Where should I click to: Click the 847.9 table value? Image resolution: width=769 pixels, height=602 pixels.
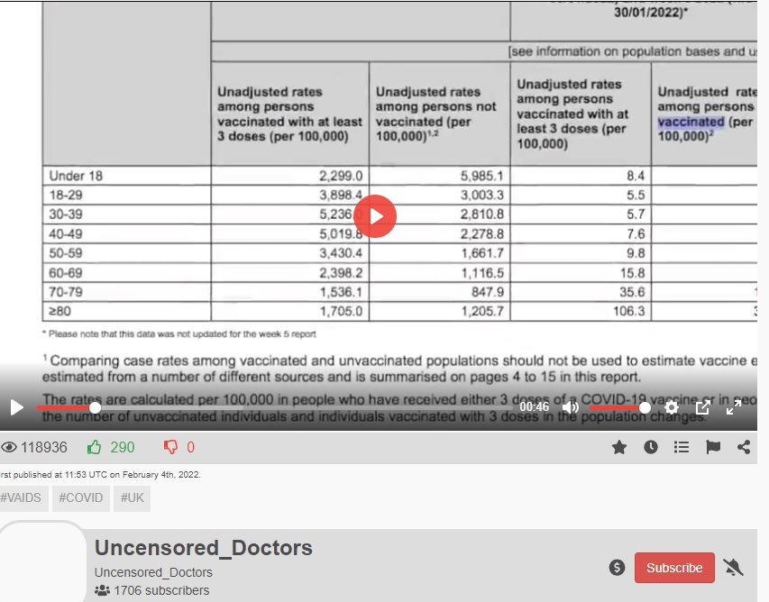[x=488, y=292]
